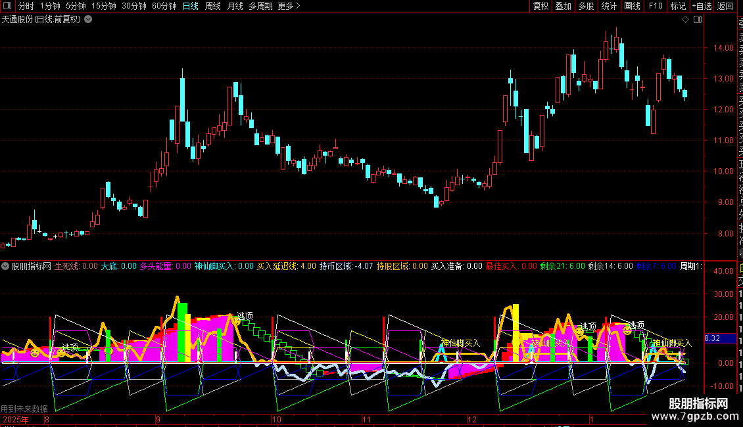Click month 12 marker on time axis
The width and height of the screenshot is (743, 427).
(x=472, y=419)
